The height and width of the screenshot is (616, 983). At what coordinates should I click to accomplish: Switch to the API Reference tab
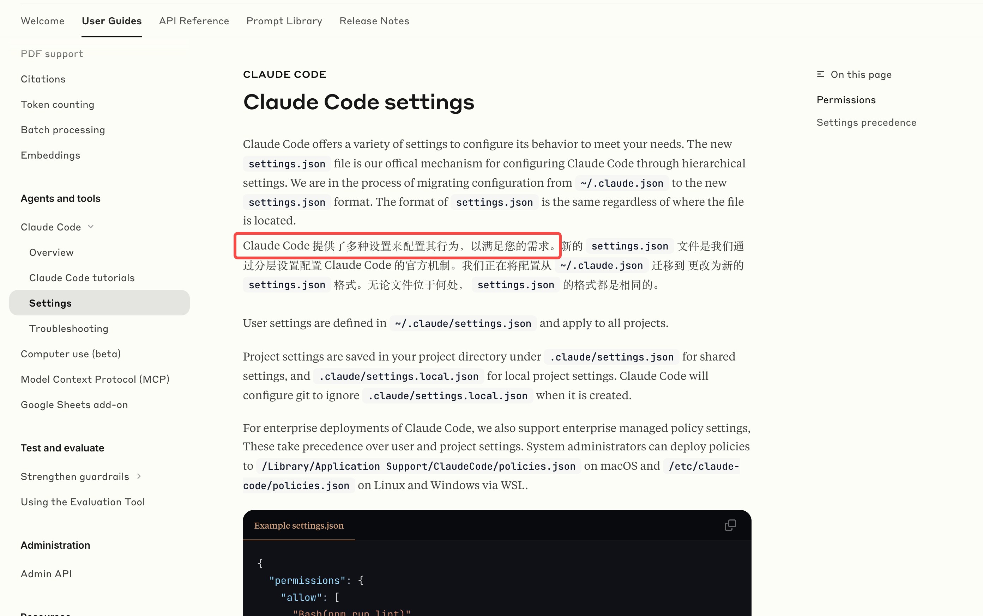click(x=194, y=21)
